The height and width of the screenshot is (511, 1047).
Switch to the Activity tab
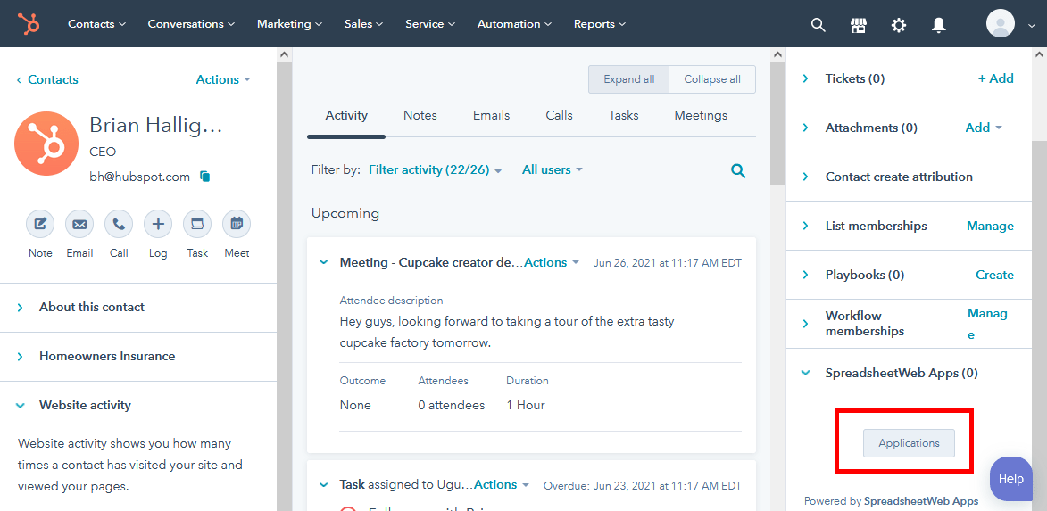tap(346, 115)
